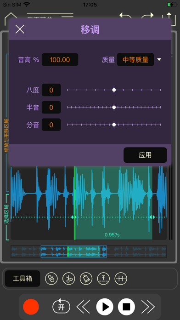Screen dimensions: 180x320
Task: Toggle the loop 开 button
Action: tap(62, 306)
